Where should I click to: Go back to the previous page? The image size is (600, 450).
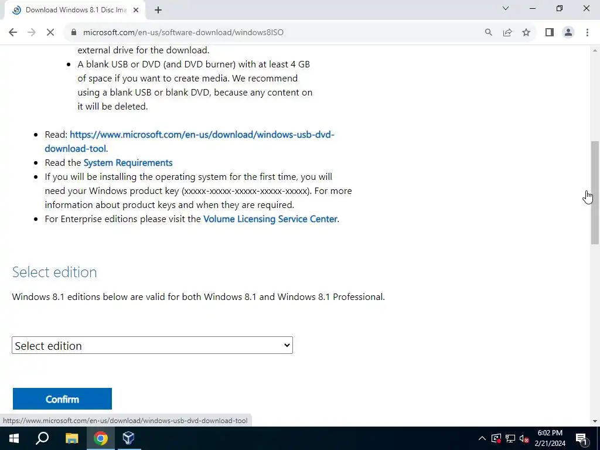coord(13,32)
